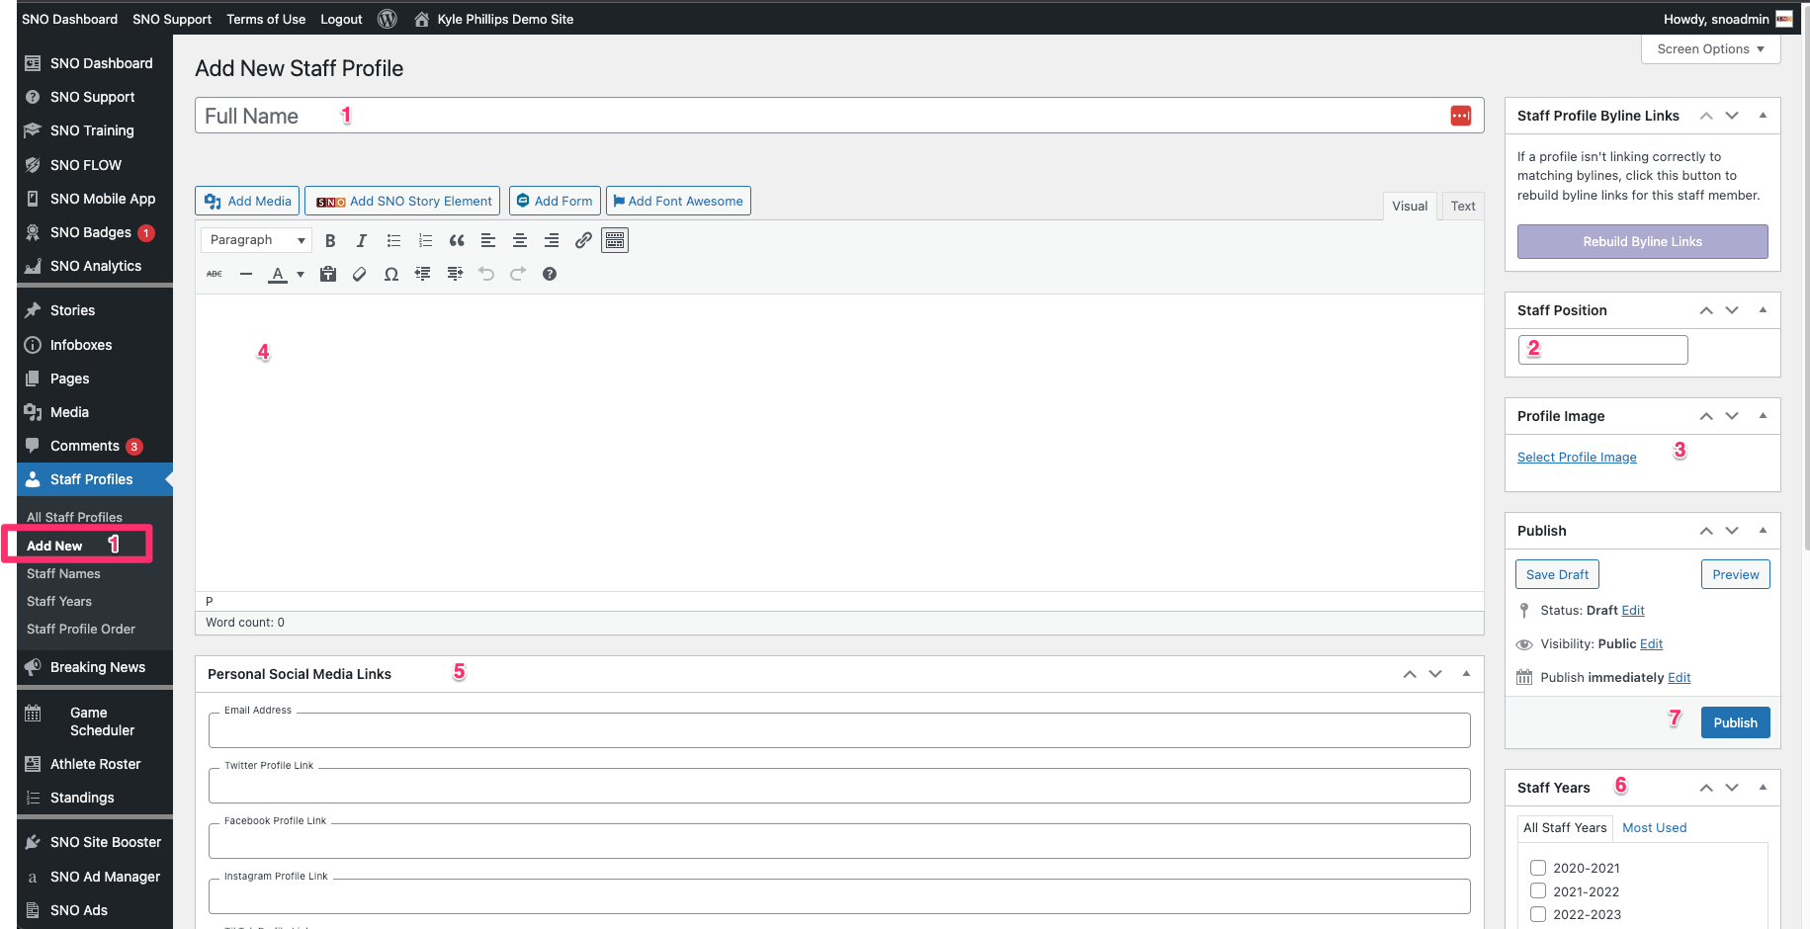Click paste as text icon

pyautogui.click(x=328, y=274)
